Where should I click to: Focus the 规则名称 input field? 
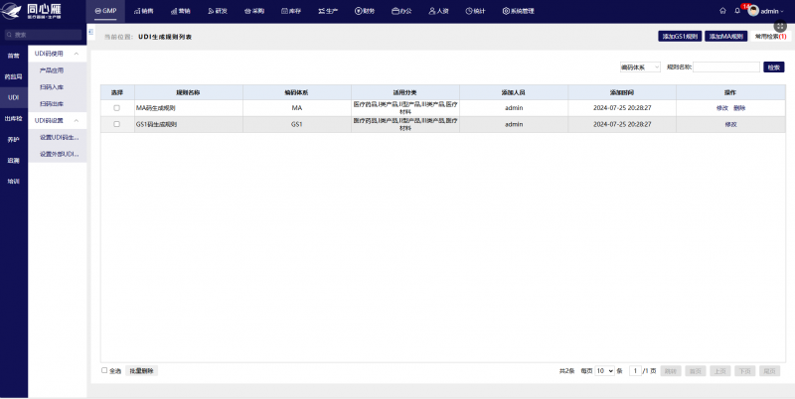[x=726, y=66]
